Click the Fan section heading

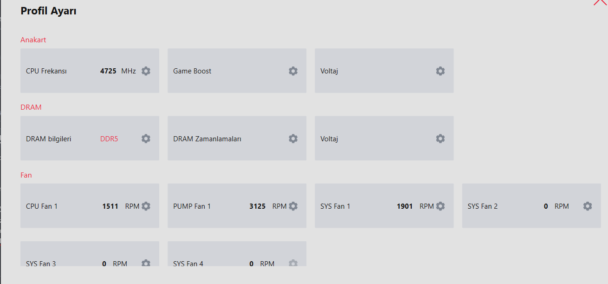[x=26, y=175]
